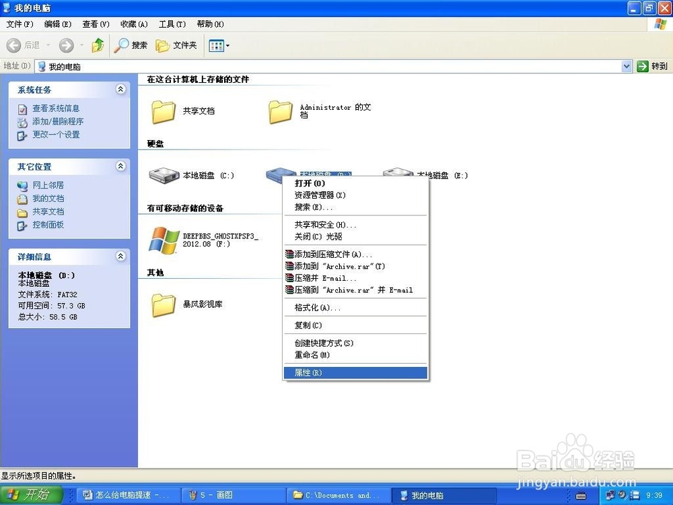Open the address bar dropdown arrow
This screenshot has width=673, height=505.
click(626, 66)
